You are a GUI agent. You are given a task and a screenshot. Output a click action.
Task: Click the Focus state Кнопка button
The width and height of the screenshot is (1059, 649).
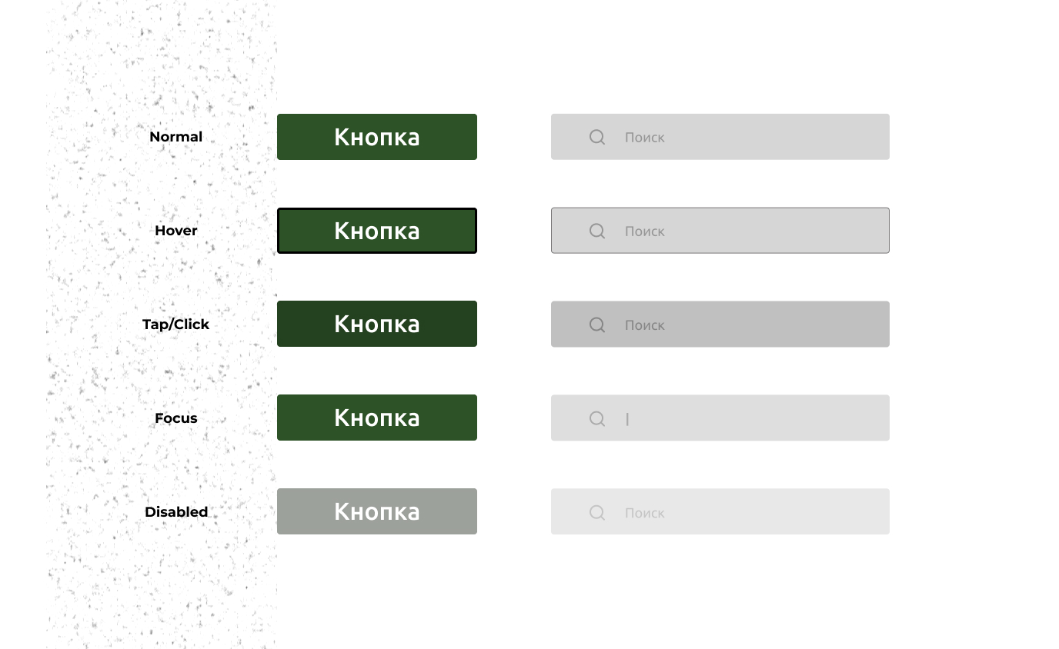(377, 418)
